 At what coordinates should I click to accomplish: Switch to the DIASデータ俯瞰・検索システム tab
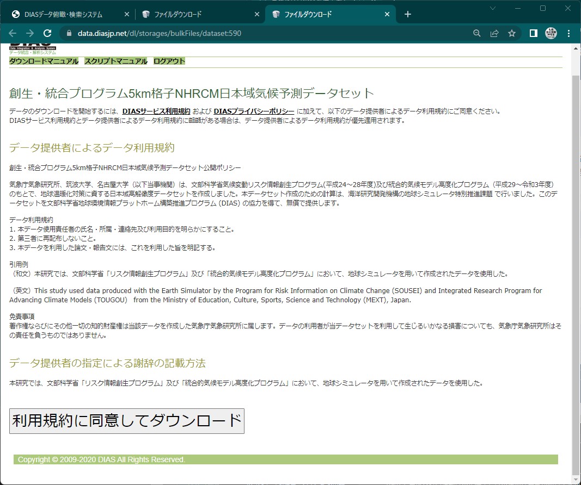pos(63,14)
